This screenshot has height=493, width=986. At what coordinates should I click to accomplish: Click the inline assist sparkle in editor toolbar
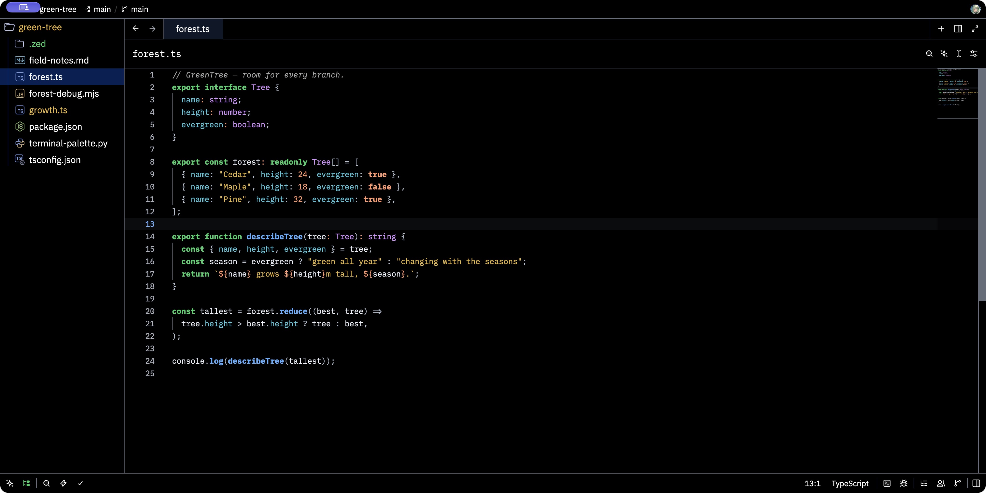[944, 54]
